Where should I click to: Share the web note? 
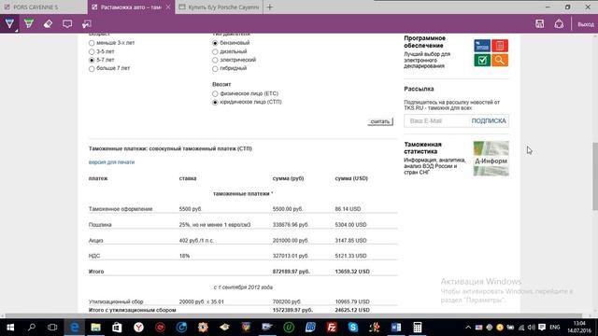[x=559, y=23]
